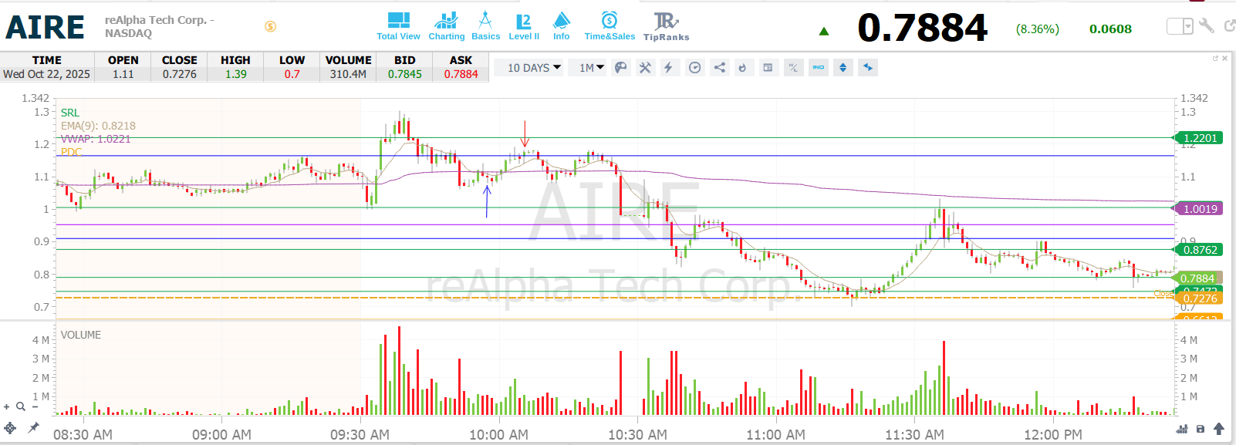1236x445 pixels.
Task: Click the date Wed Oct 22, 2025
Action: [x=46, y=74]
